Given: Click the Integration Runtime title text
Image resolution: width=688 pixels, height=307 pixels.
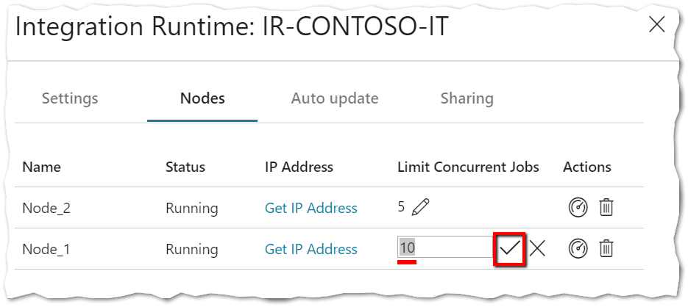Looking at the screenshot, I should [232, 26].
